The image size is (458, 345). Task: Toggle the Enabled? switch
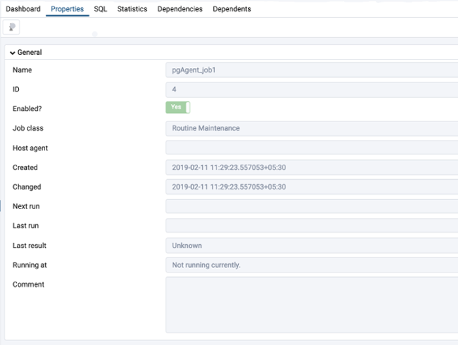(x=178, y=108)
